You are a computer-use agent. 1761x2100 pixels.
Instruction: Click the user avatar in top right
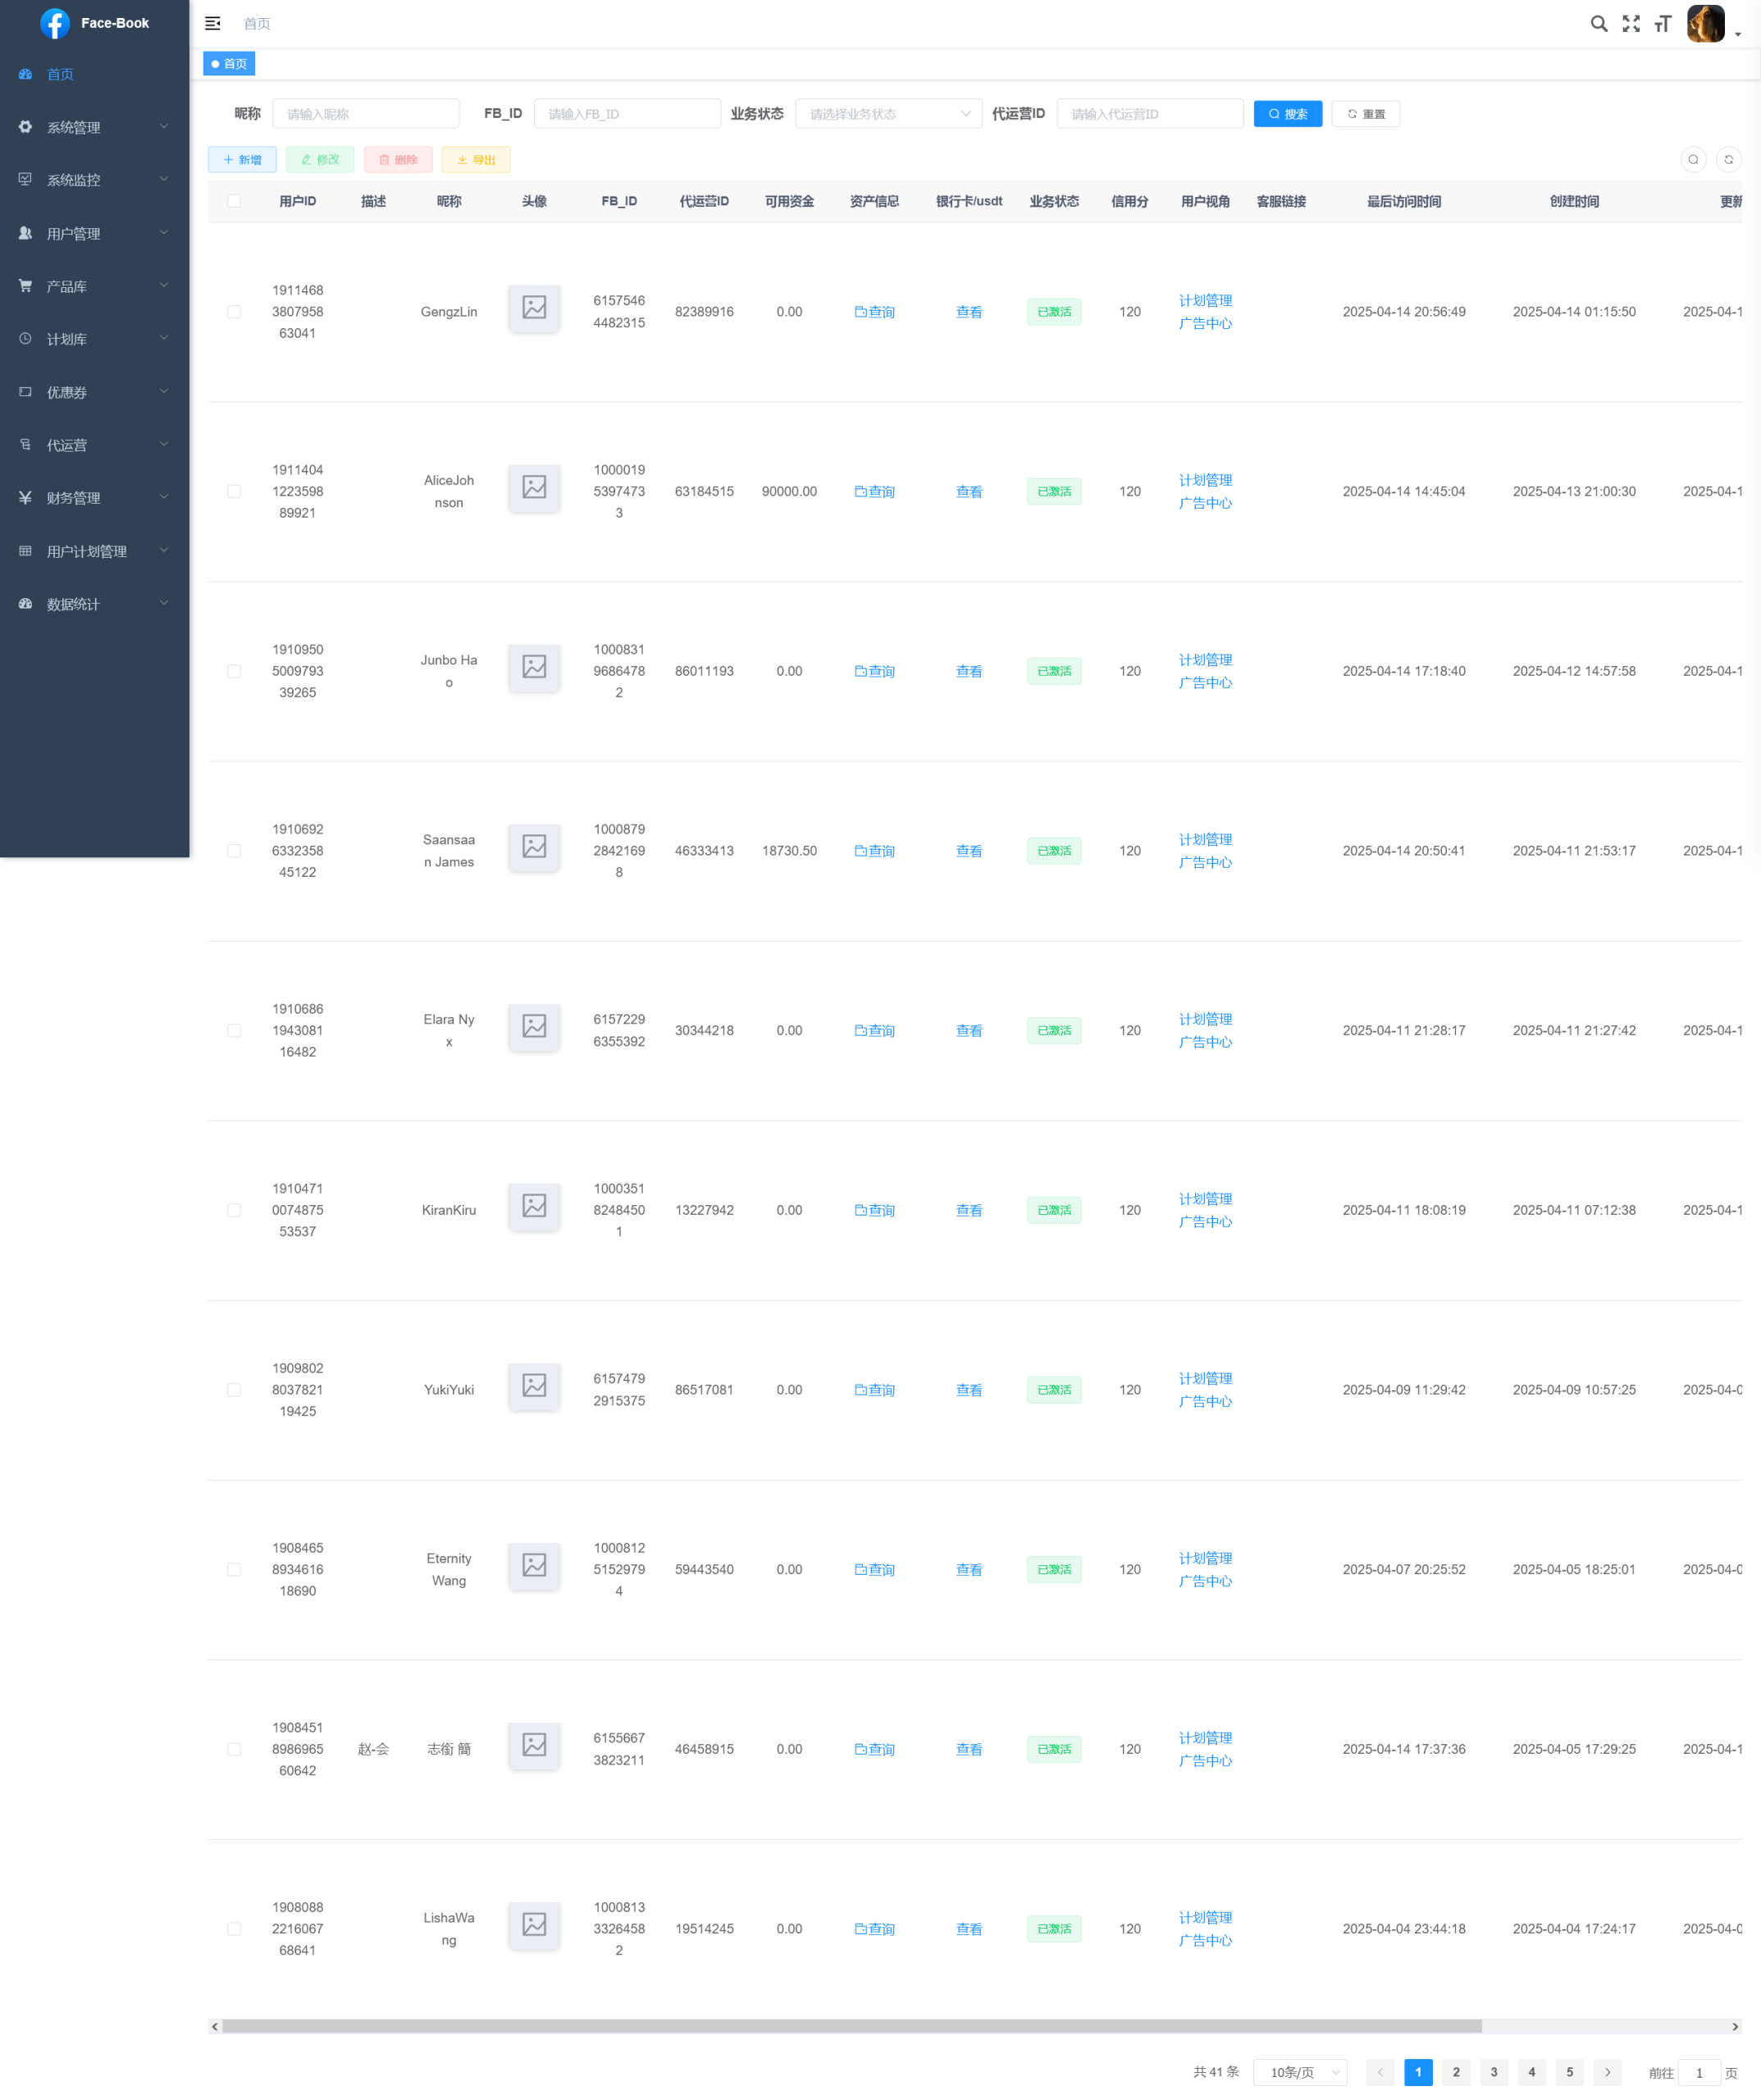[1705, 24]
